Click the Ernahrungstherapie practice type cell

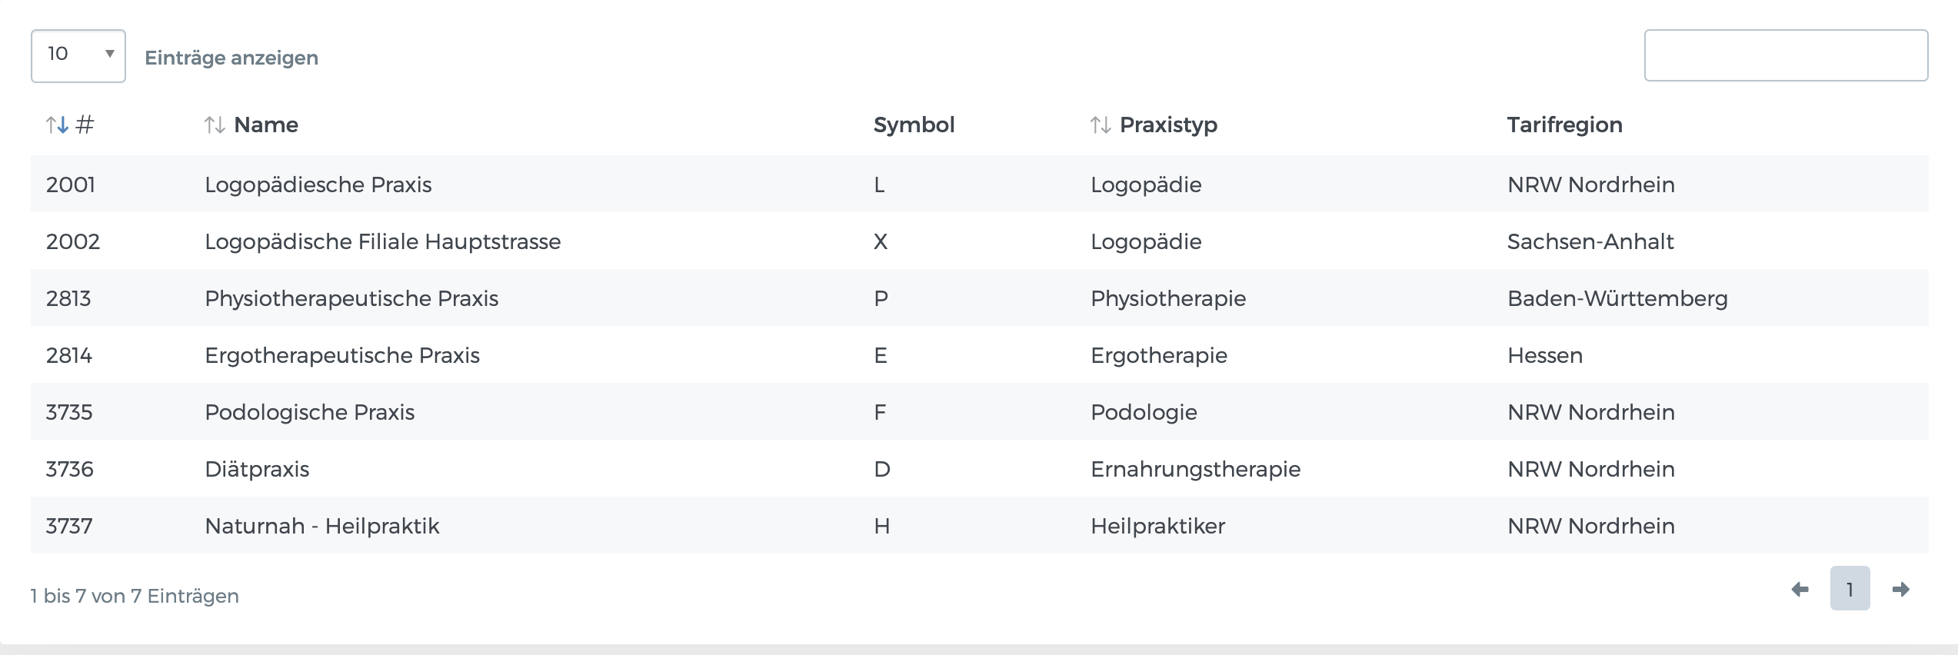(1195, 469)
